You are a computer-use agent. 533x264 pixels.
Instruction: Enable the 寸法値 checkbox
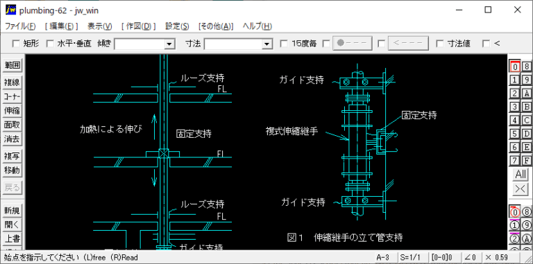[x=440, y=44]
